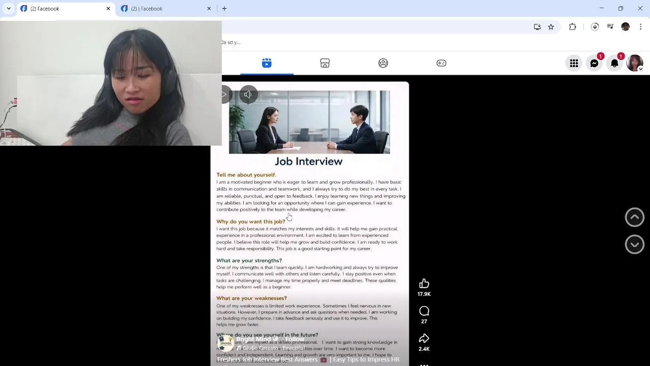Click the 'Job Interview' heading
Image resolution: width=650 pixels, height=366 pixels.
click(x=309, y=161)
